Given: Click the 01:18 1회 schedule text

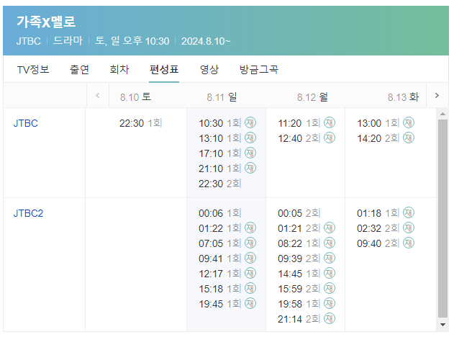Looking at the screenshot, I should (378, 213).
